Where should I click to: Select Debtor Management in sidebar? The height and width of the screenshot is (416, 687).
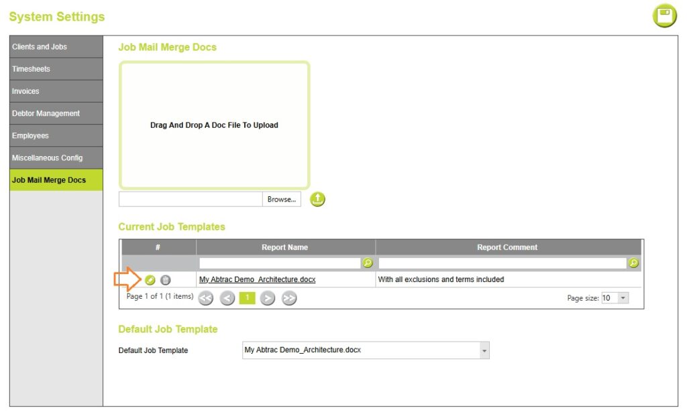pyautogui.click(x=56, y=113)
